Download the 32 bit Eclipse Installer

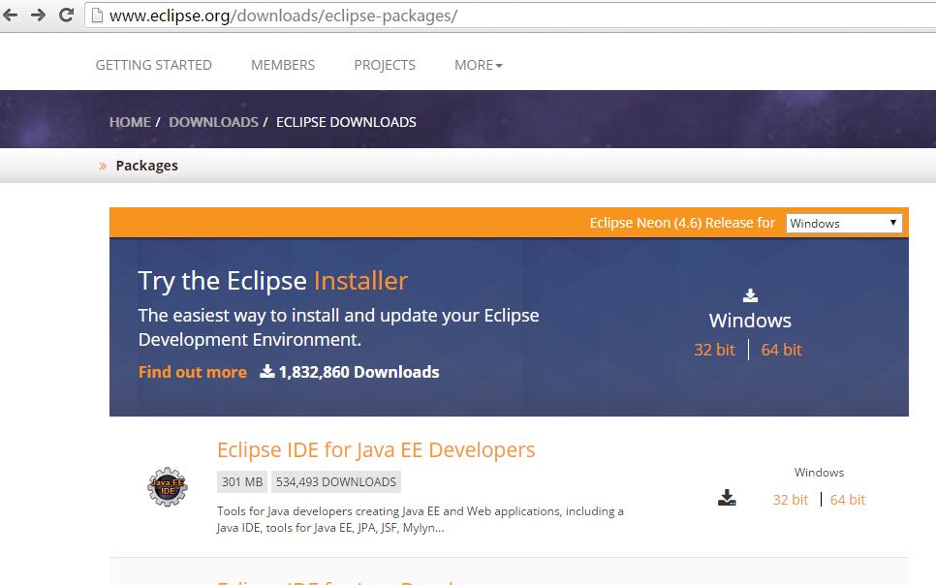pyautogui.click(x=714, y=350)
